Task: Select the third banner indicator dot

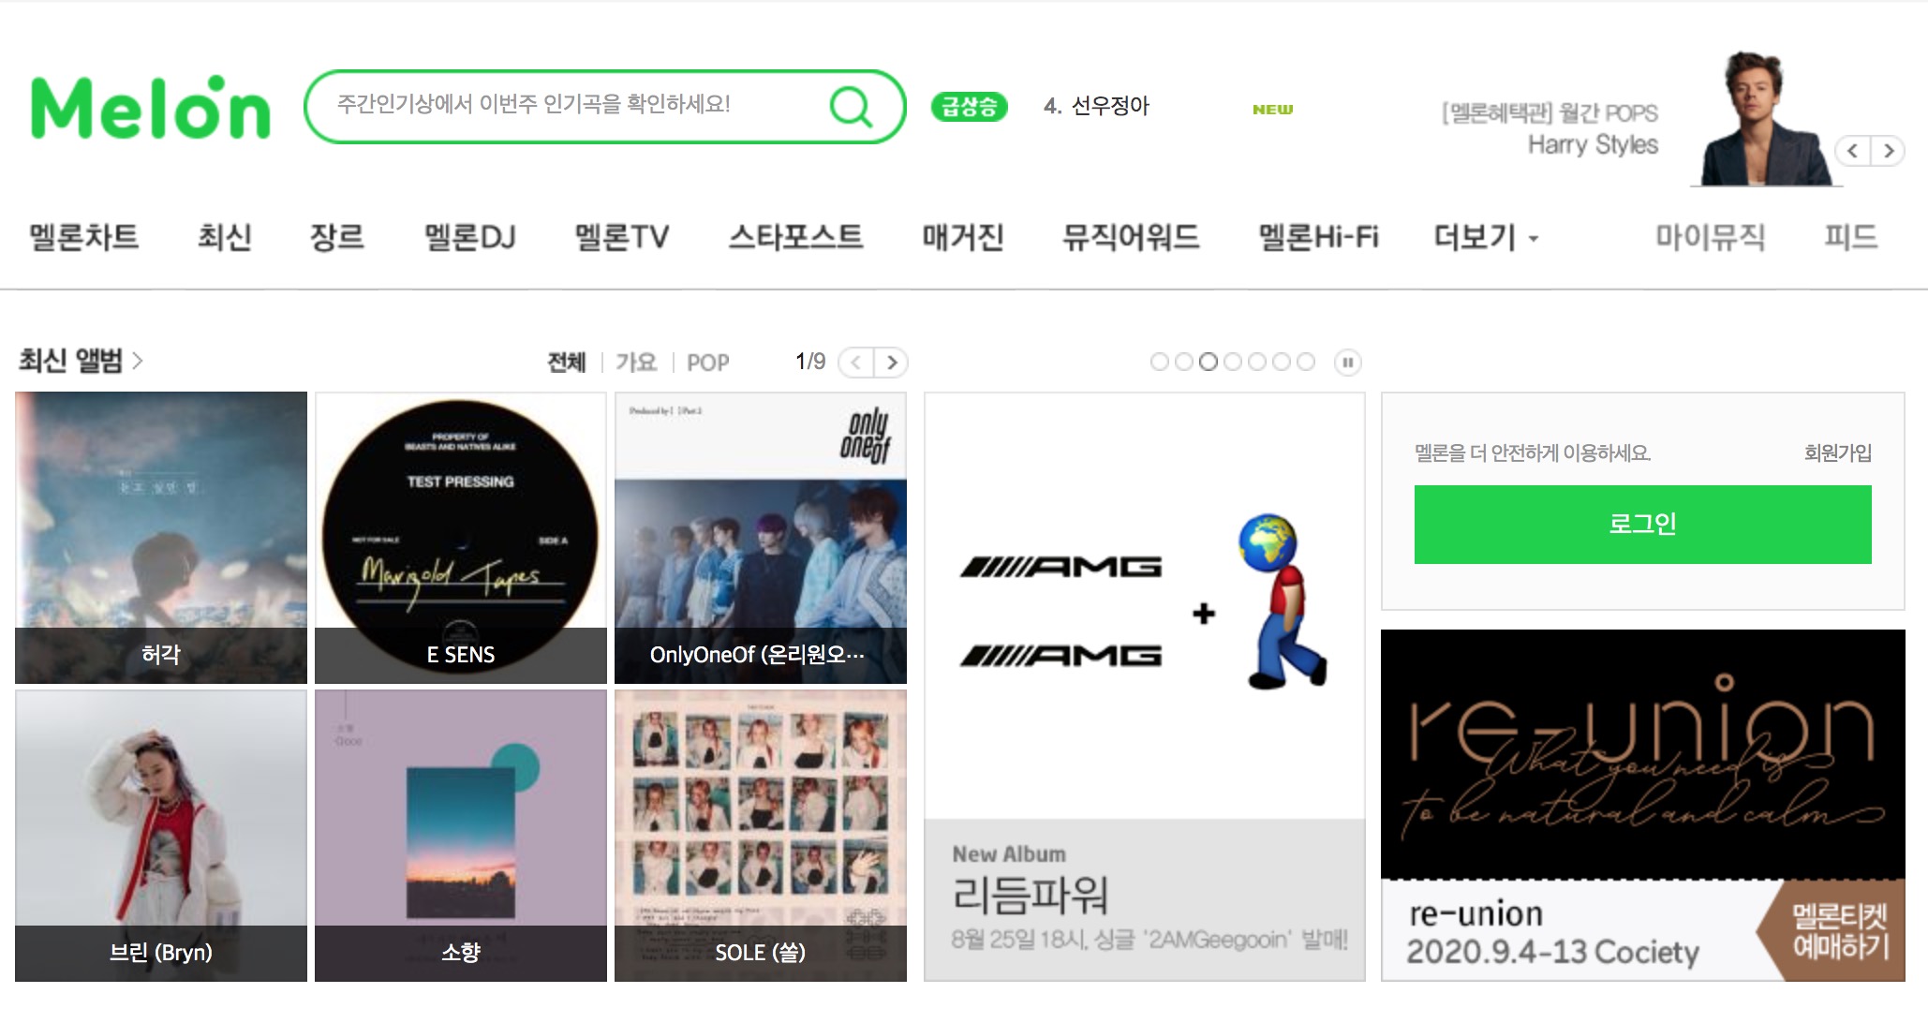Action: pos(1209,362)
